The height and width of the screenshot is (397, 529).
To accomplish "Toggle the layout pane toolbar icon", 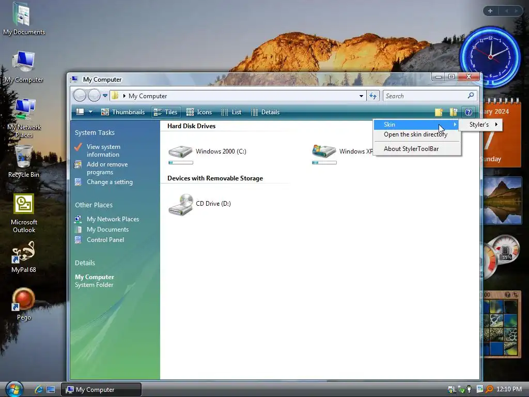I will 80,112.
